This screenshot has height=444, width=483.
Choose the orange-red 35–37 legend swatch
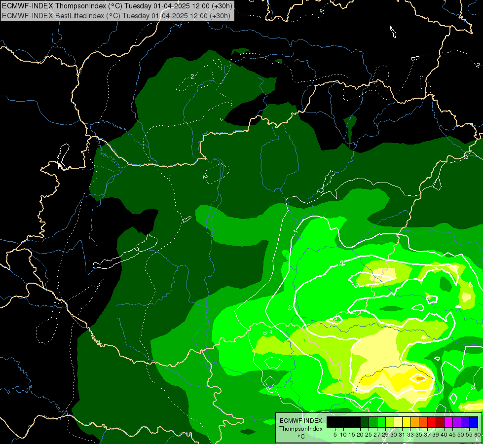click(x=423, y=422)
